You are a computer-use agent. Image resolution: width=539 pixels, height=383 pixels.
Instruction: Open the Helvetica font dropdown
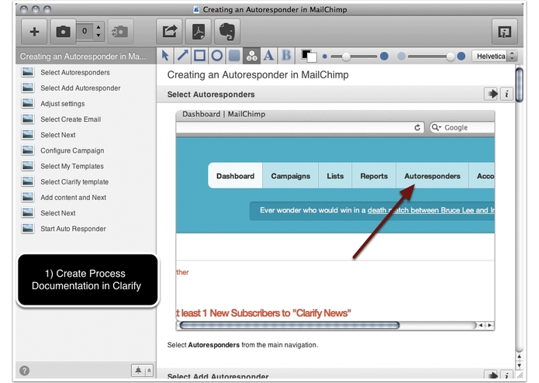click(495, 56)
